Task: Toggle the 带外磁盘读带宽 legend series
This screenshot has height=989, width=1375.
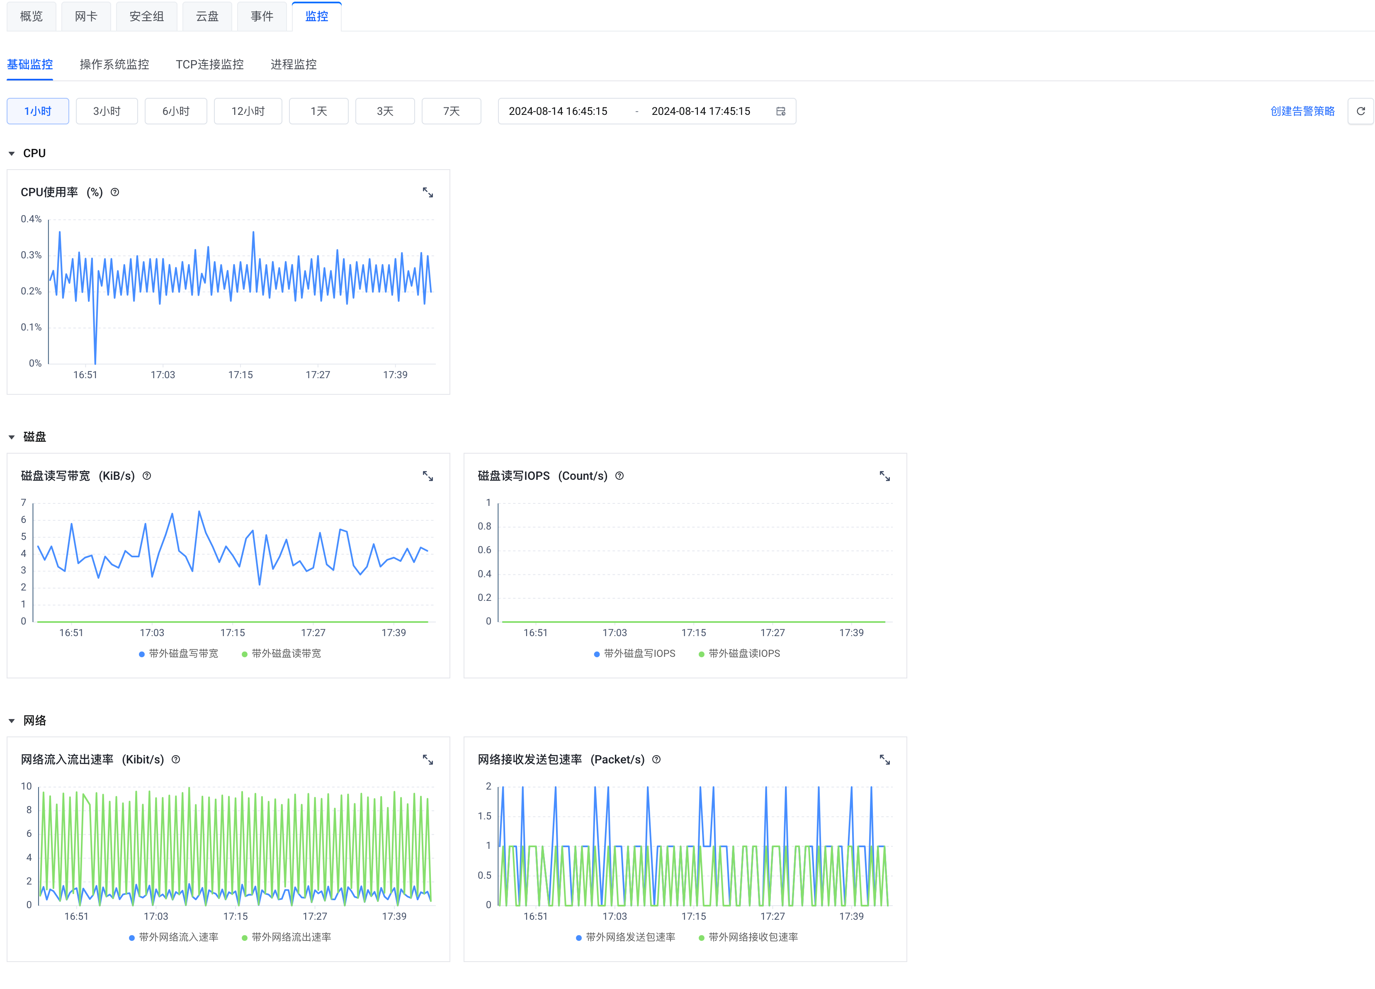Action: pos(281,654)
